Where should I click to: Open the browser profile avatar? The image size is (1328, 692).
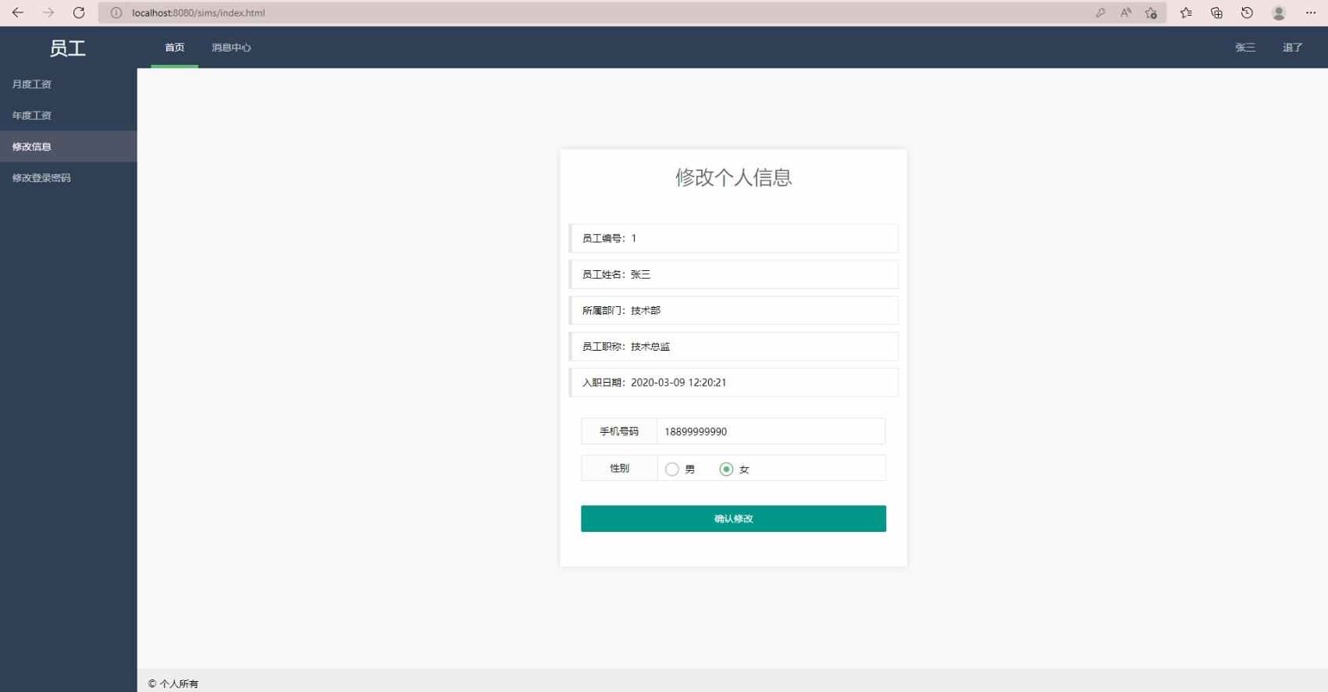[1279, 12]
